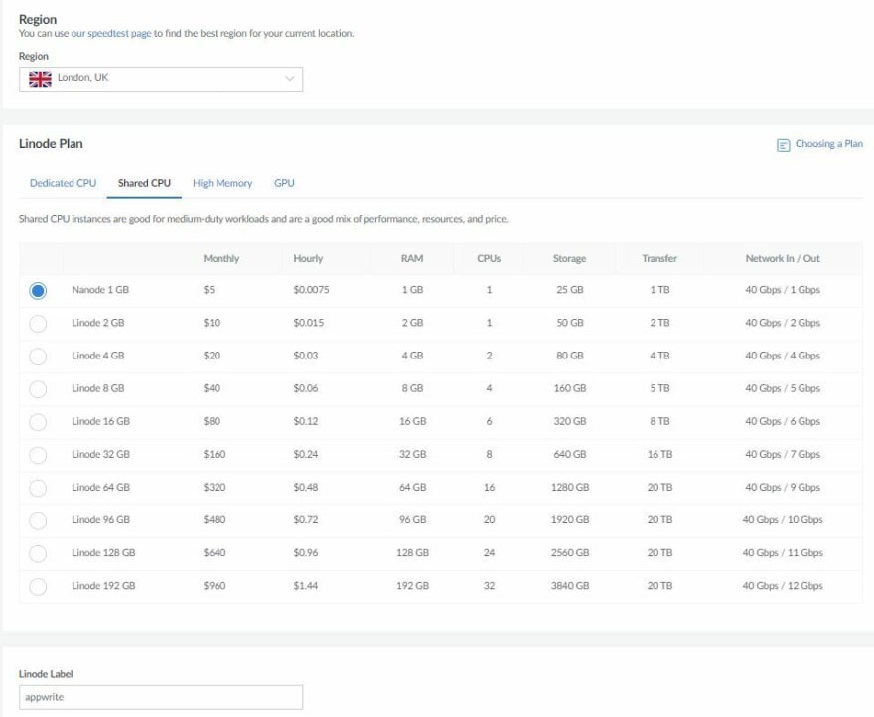This screenshot has height=717, width=874.
Task: Click the Linode 96 GB plan name
Action: pyautogui.click(x=101, y=520)
